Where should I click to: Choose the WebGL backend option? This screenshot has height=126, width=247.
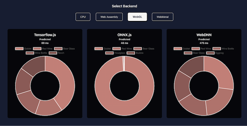[137, 17]
